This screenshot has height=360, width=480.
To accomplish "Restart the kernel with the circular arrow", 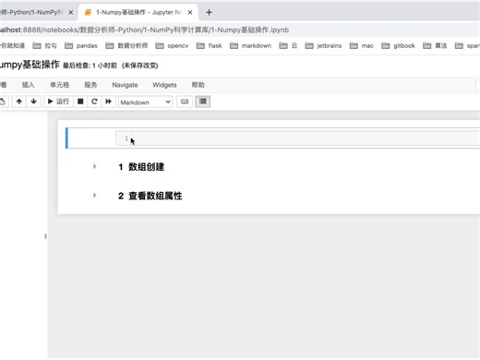I will 94,102.
